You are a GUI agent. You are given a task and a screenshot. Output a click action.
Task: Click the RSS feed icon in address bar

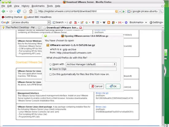coord(116,11)
